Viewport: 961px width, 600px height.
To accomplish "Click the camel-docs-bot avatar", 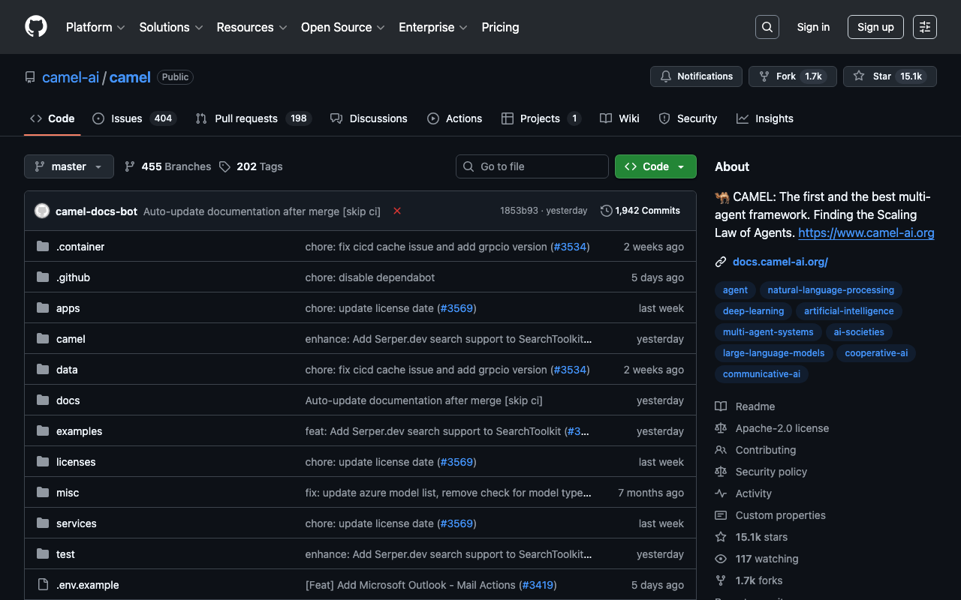I will click(x=42, y=211).
